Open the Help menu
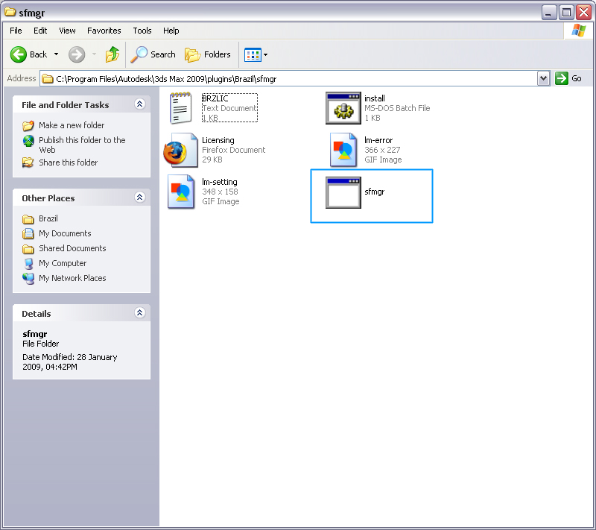The height and width of the screenshot is (530, 596). tap(171, 31)
